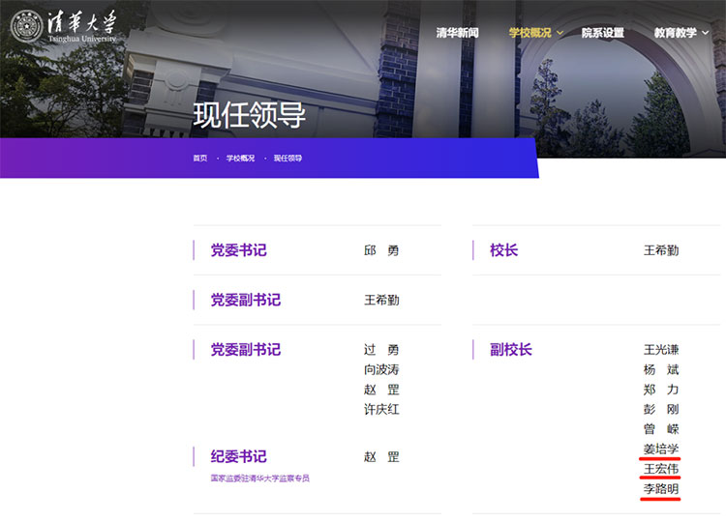The height and width of the screenshot is (522, 726).
Task: Select the name 姜培学
Action: [661, 449]
